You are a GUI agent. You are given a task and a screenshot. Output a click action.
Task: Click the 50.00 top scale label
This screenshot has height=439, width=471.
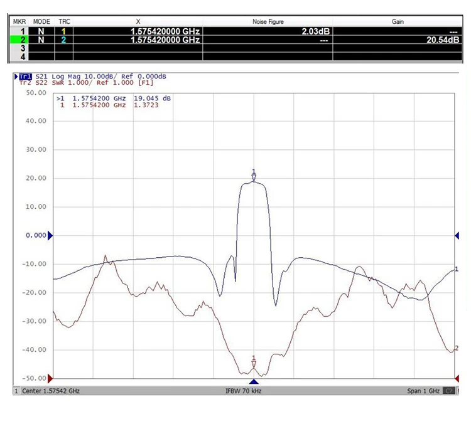36,93
